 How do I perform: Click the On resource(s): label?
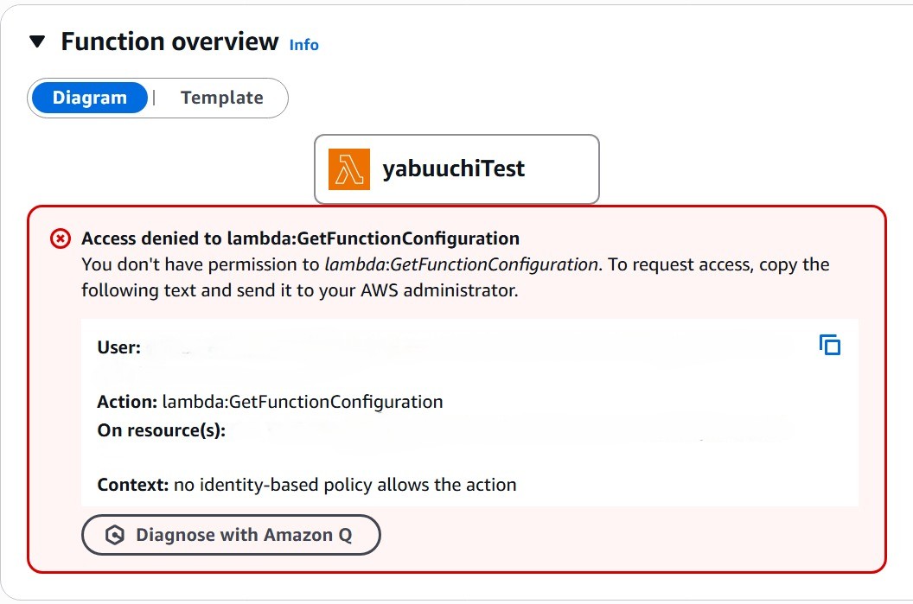(x=161, y=429)
